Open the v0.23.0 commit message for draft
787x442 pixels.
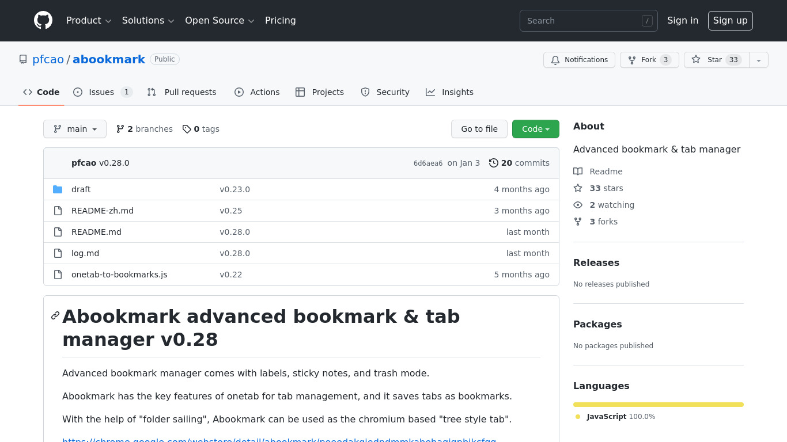(x=234, y=189)
